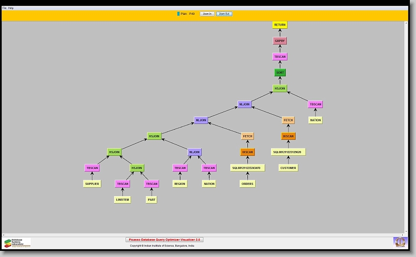Click the CUSTOMER table node
The width and height of the screenshot is (416, 257).
[288, 168]
